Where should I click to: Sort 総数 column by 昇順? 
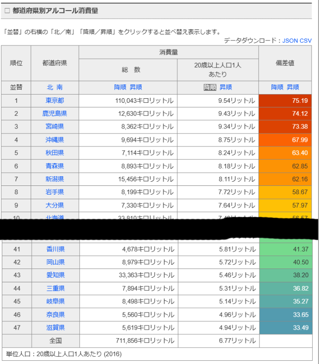[x=136, y=87]
